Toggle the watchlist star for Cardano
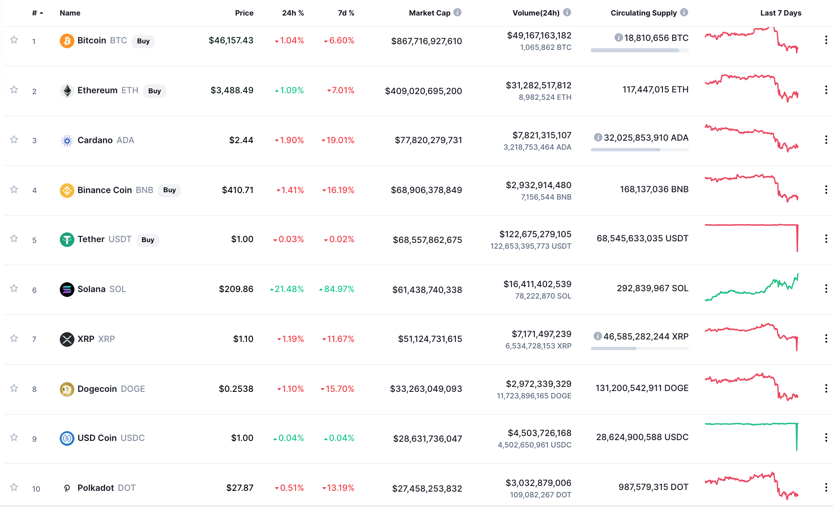 coord(14,139)
